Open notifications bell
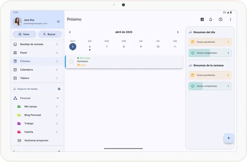The width and height of the screenshot is (247, 162). click(x=211, y=19)
